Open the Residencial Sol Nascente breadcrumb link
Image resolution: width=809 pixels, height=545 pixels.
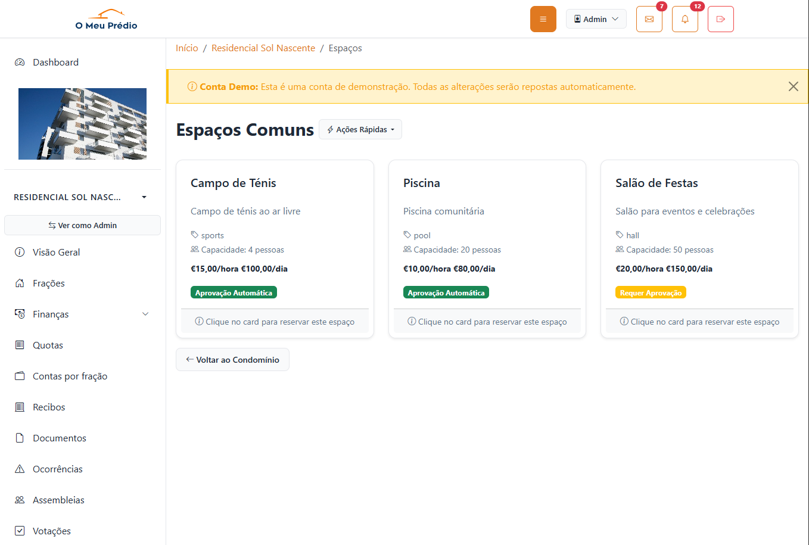[263, 48]
